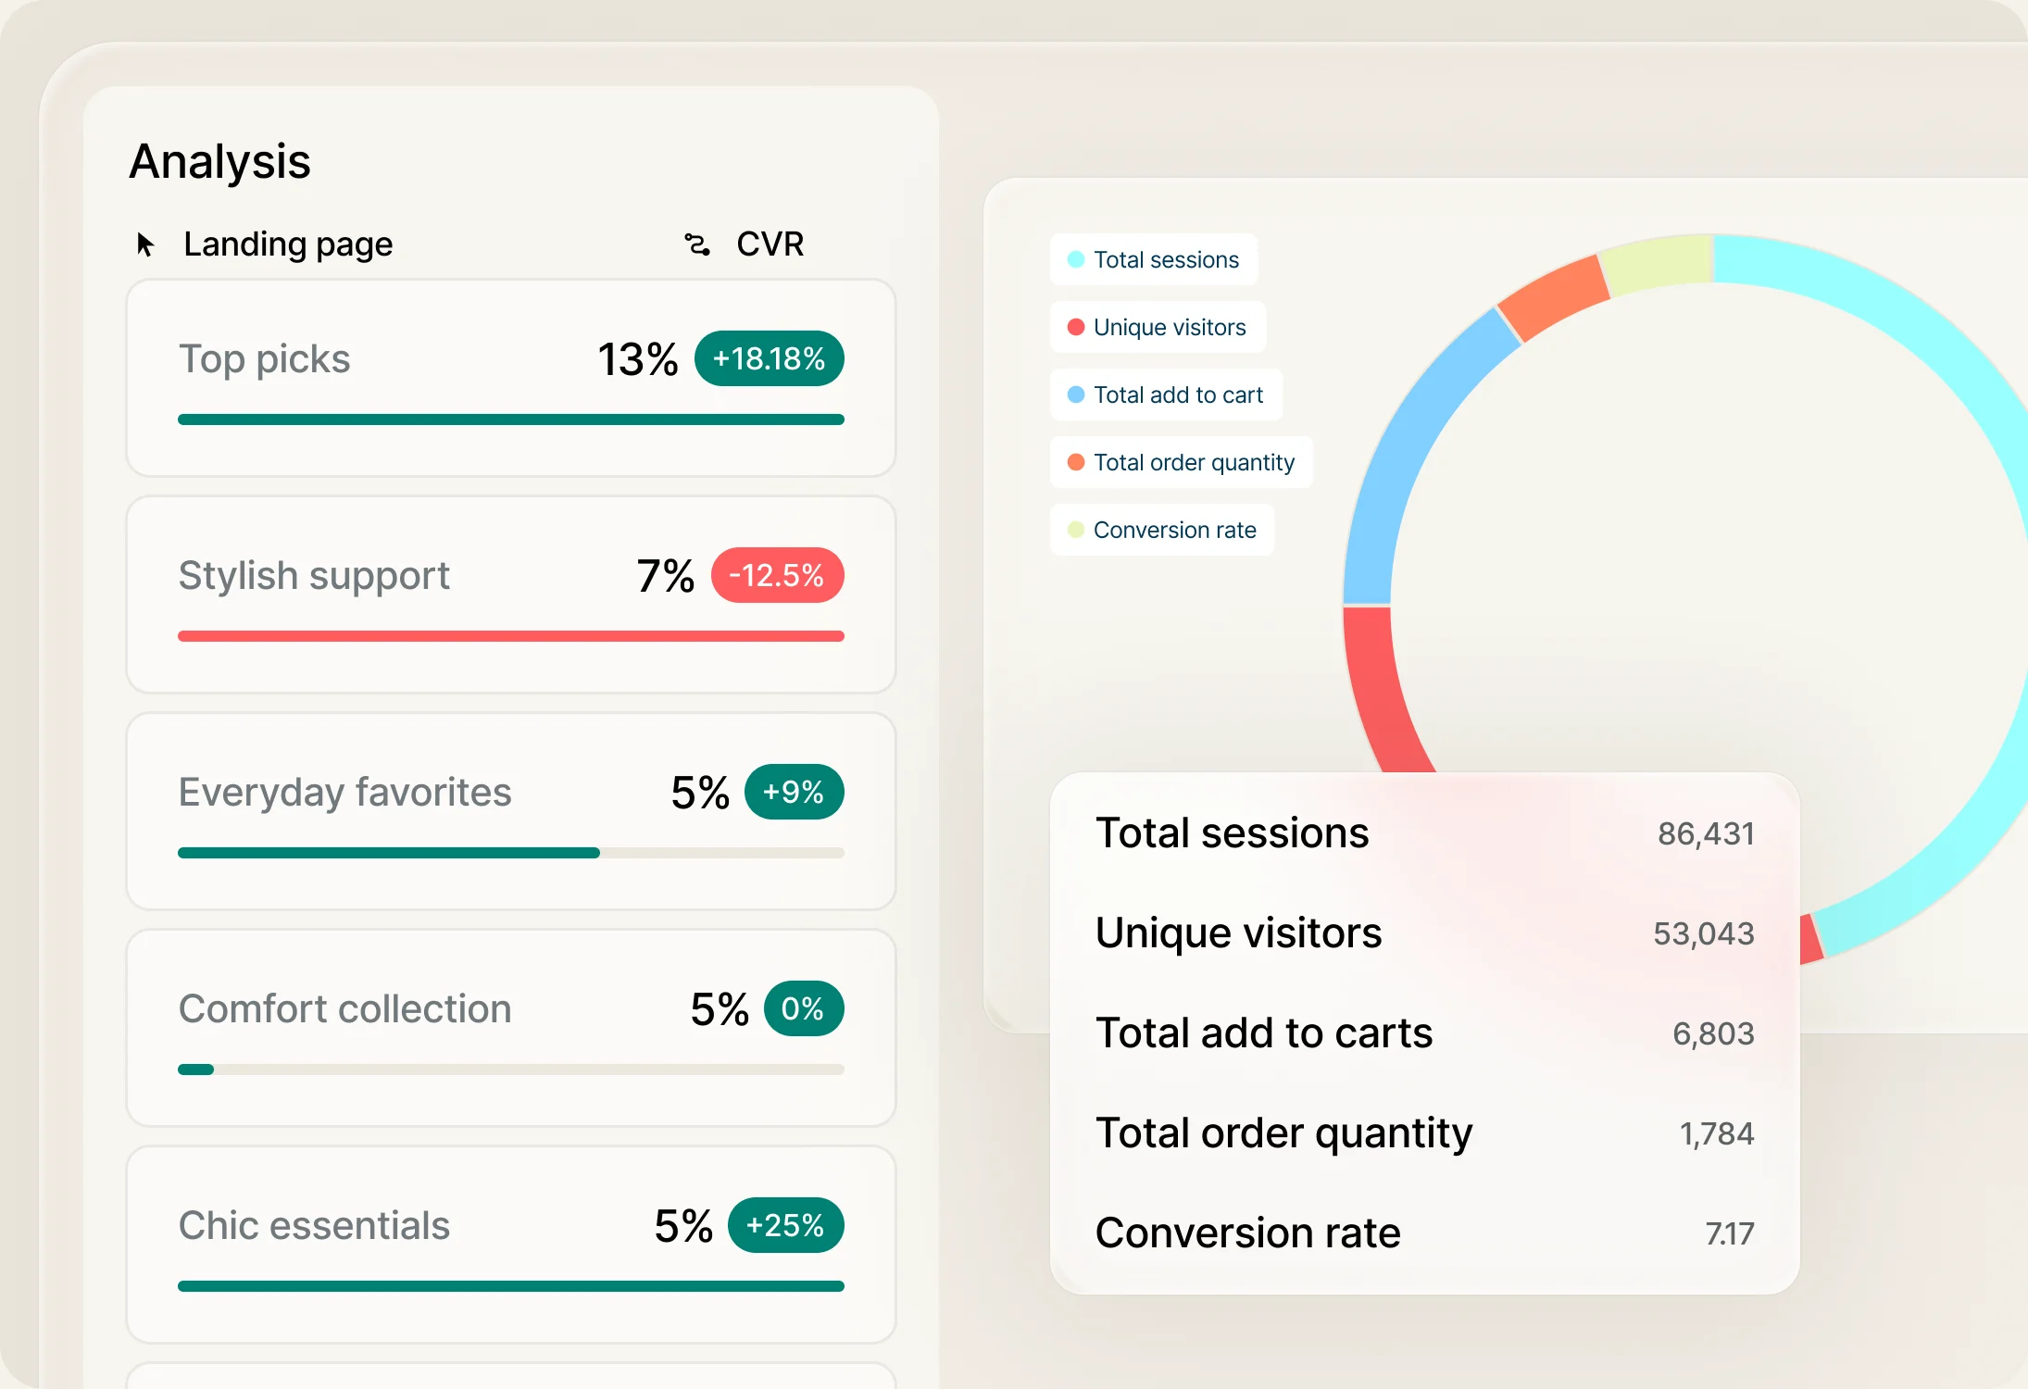This screenshot has height=1389, width=2028.
Task: Click the Analysis heading
Action: coord(219,161)
